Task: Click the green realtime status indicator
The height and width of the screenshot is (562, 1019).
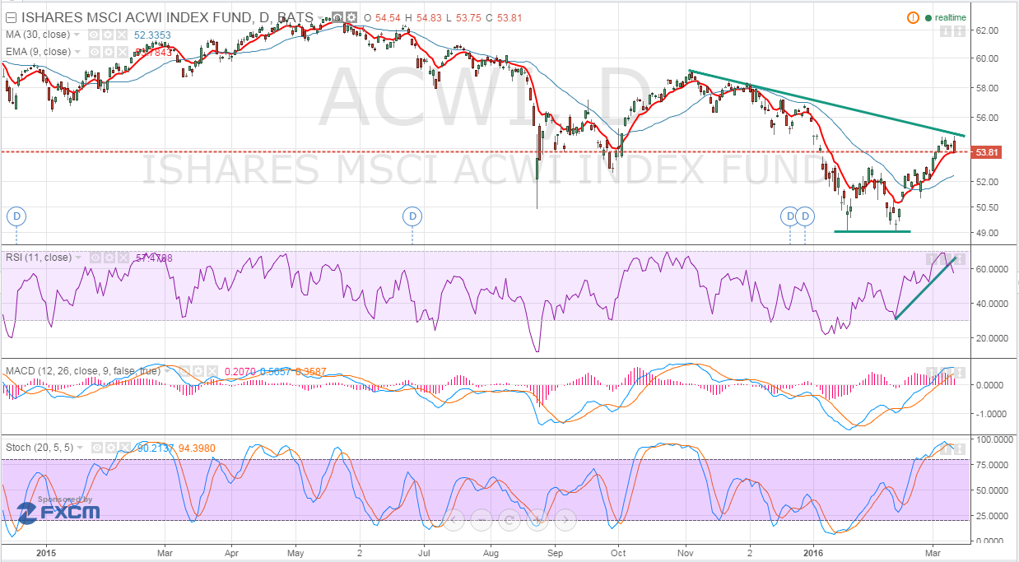Action: pyautogui.click(x=947, y=18)
